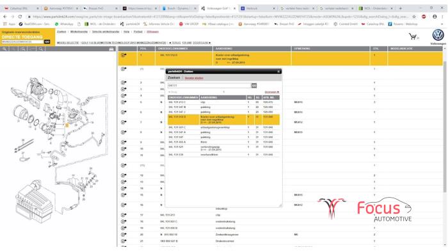Viewport: 448px width, 252px height.
Task: Select the first magnifier zoom tool
Action: 4,49
